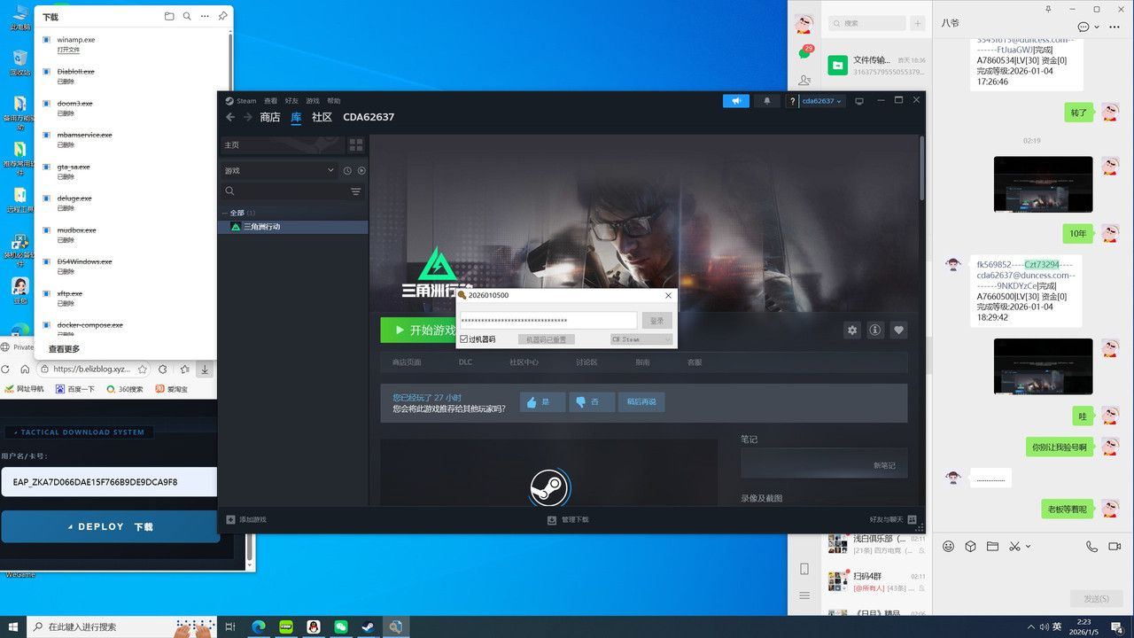Image resolution: width=1134 pixels, height=638 pixels.
Task: Open WeChat chats icon with 29 badge
Action: pos(804,51)
